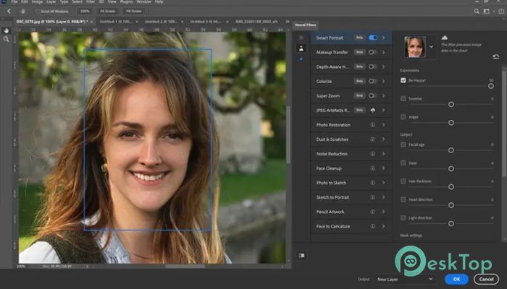Open the Image menu
The height and width of the screenshot is (289, 507).
click(37, 1)
